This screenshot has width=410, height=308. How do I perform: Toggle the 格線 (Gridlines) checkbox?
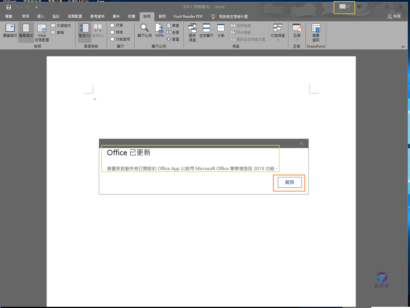coord(113,32)
